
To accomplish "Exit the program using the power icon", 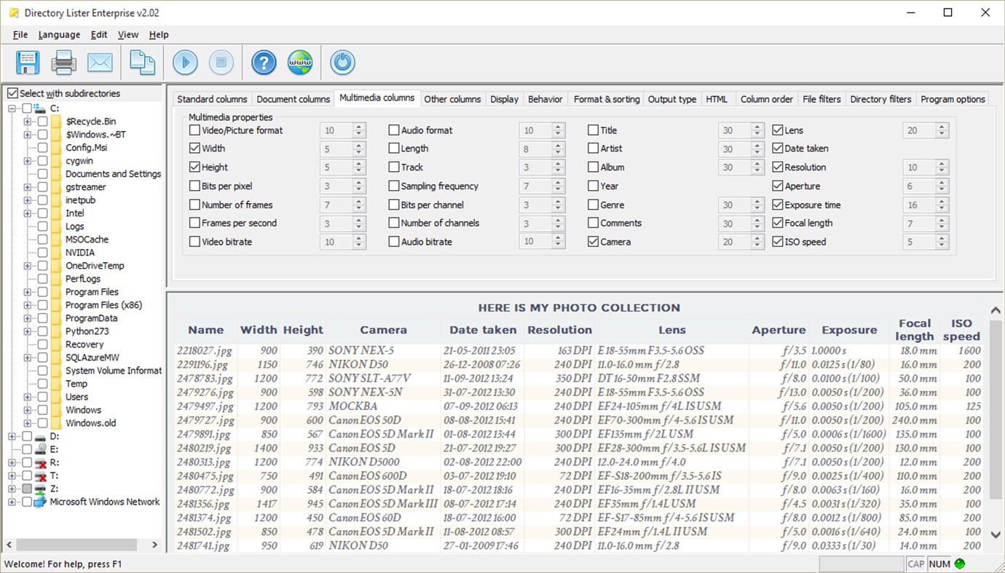I will [342, 63].
